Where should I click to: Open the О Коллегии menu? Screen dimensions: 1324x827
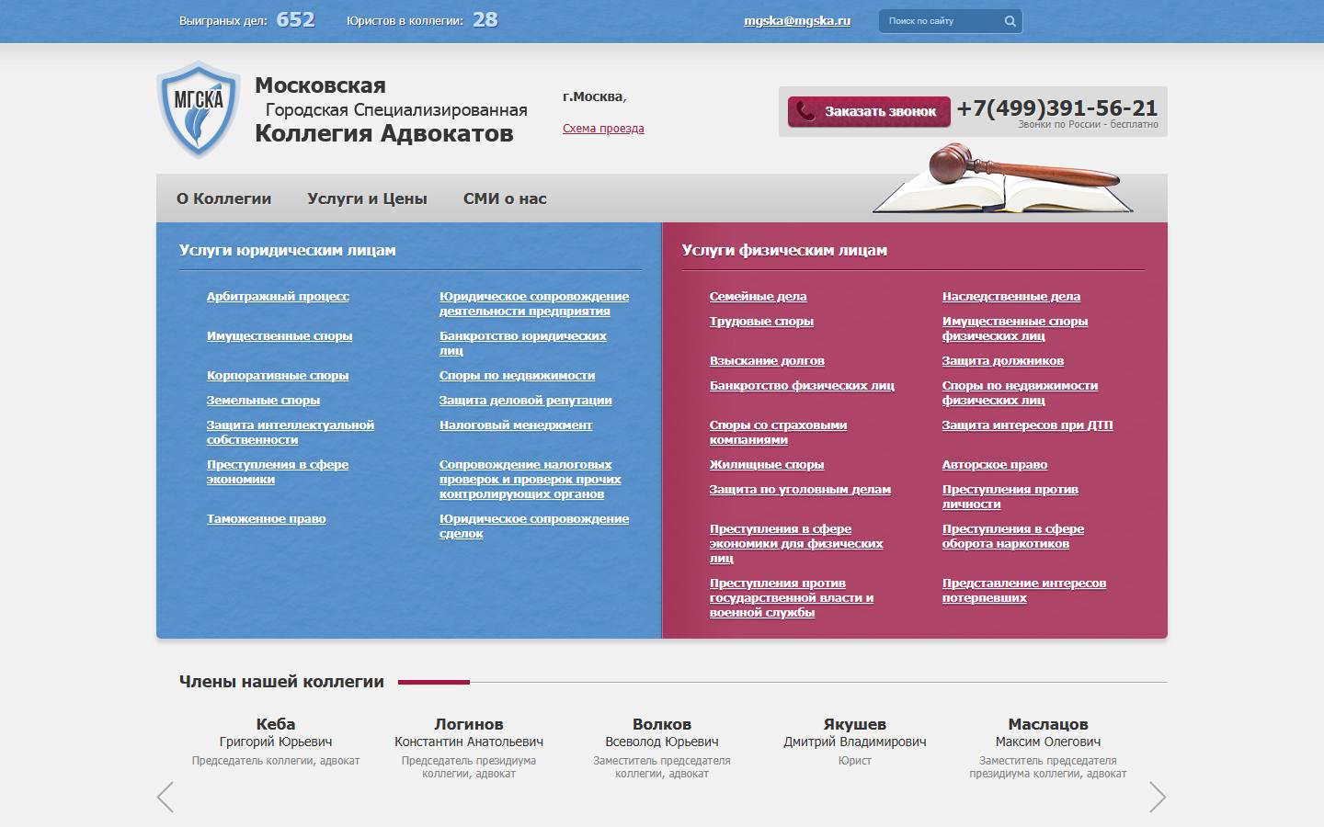[224, 198]
